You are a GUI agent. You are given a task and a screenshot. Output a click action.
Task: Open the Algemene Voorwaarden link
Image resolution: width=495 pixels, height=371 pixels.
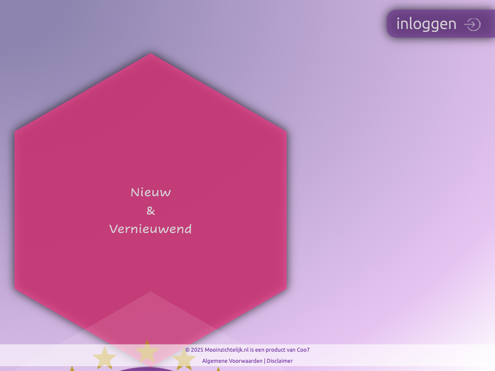(232, 361)
